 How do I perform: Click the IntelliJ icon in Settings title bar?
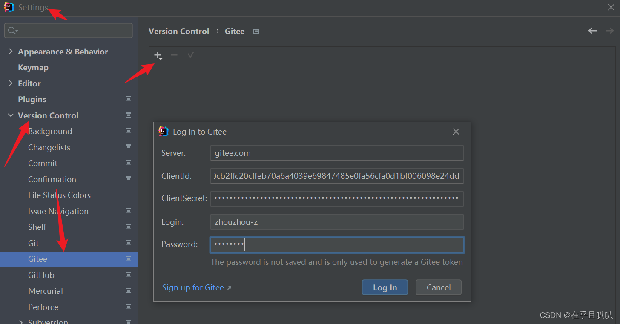click(9, 7)
